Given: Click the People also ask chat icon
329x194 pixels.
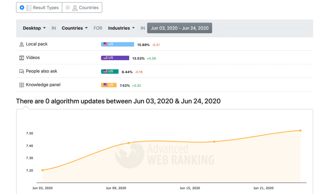Looking at the screenshot, I should 22,72.
